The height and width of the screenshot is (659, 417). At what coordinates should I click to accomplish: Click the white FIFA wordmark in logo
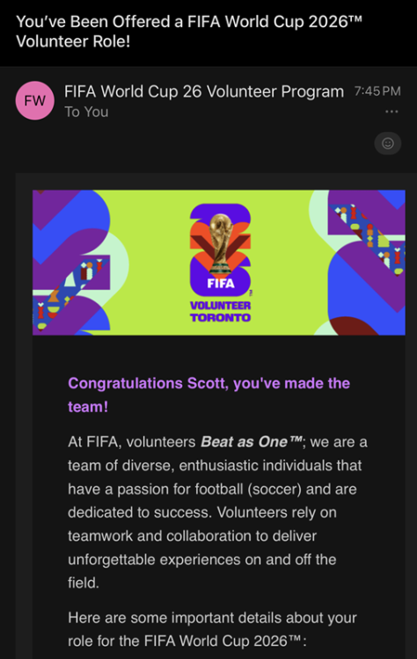tap(221, 283)
